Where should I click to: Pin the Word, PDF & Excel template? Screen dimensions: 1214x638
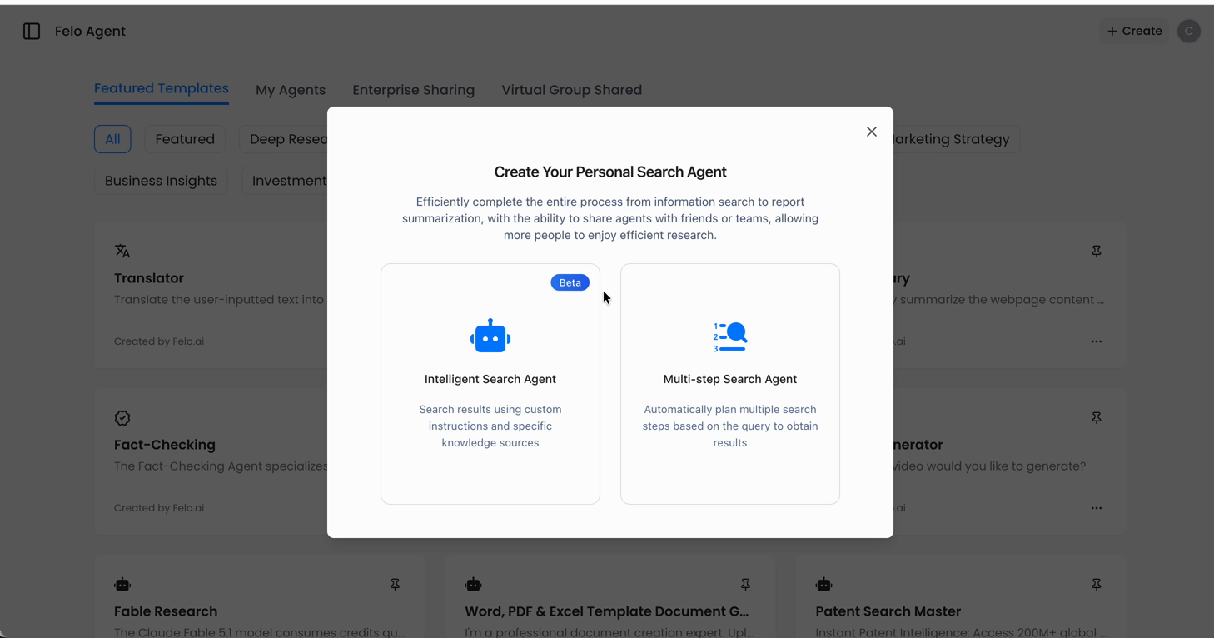[x=746, y=585]
